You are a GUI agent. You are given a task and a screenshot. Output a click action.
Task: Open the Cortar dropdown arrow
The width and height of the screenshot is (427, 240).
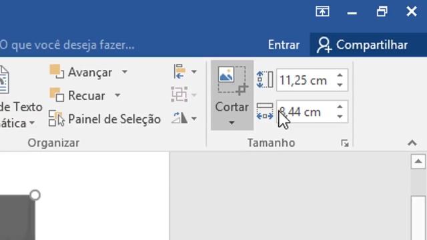232,123
